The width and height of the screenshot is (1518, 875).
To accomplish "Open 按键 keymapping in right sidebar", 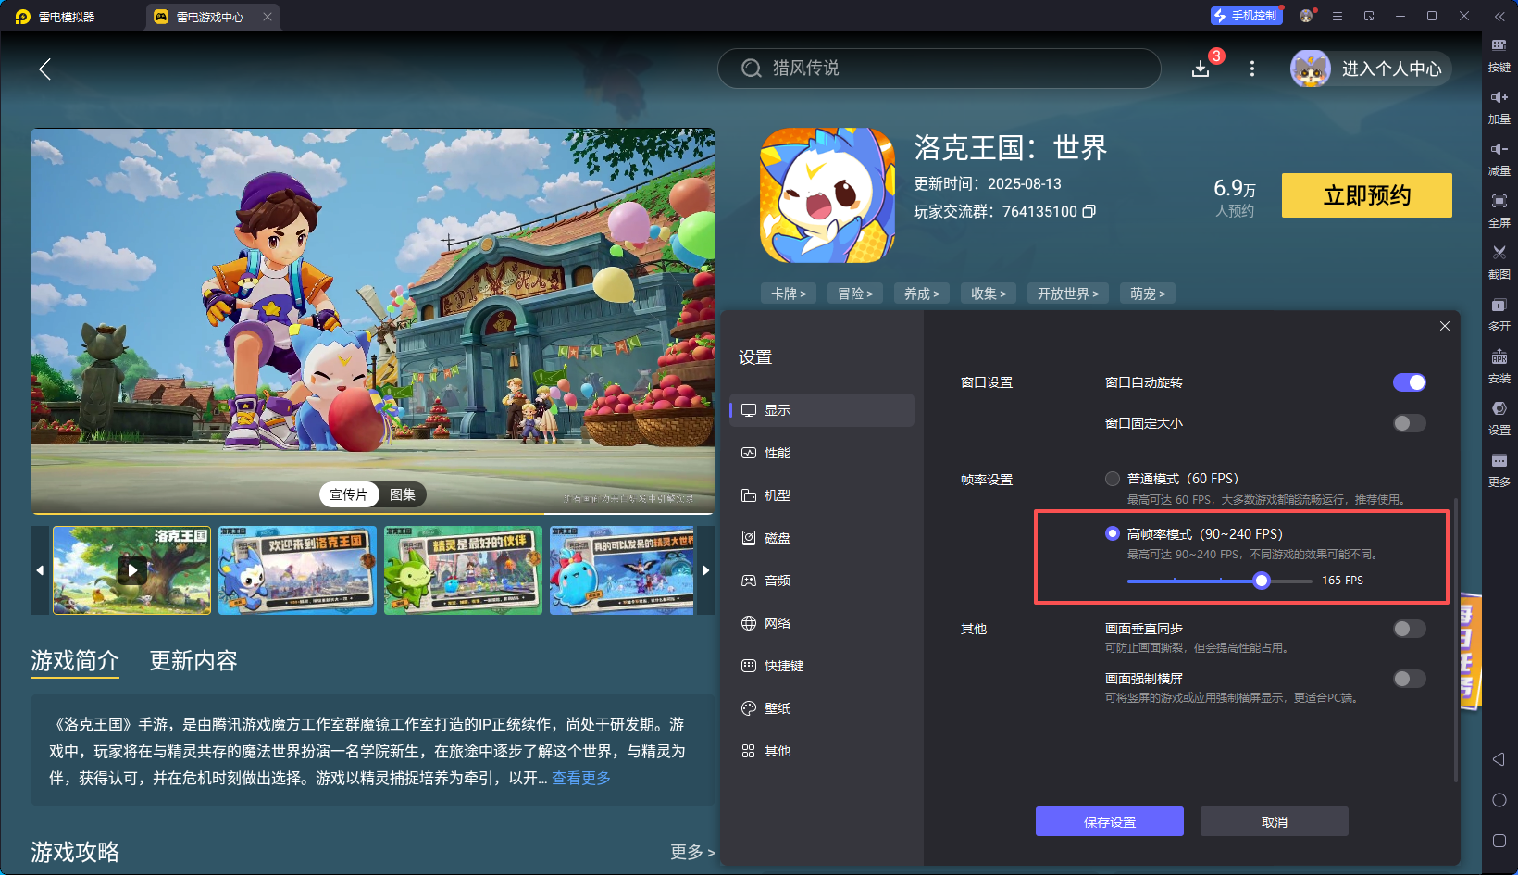I will pyautogui.click(x=1499, y=56).
